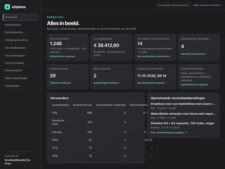Click the Beveiligde werkomgeving badge
The height and width of the screenshot is (169, 225).
(173, 5)
